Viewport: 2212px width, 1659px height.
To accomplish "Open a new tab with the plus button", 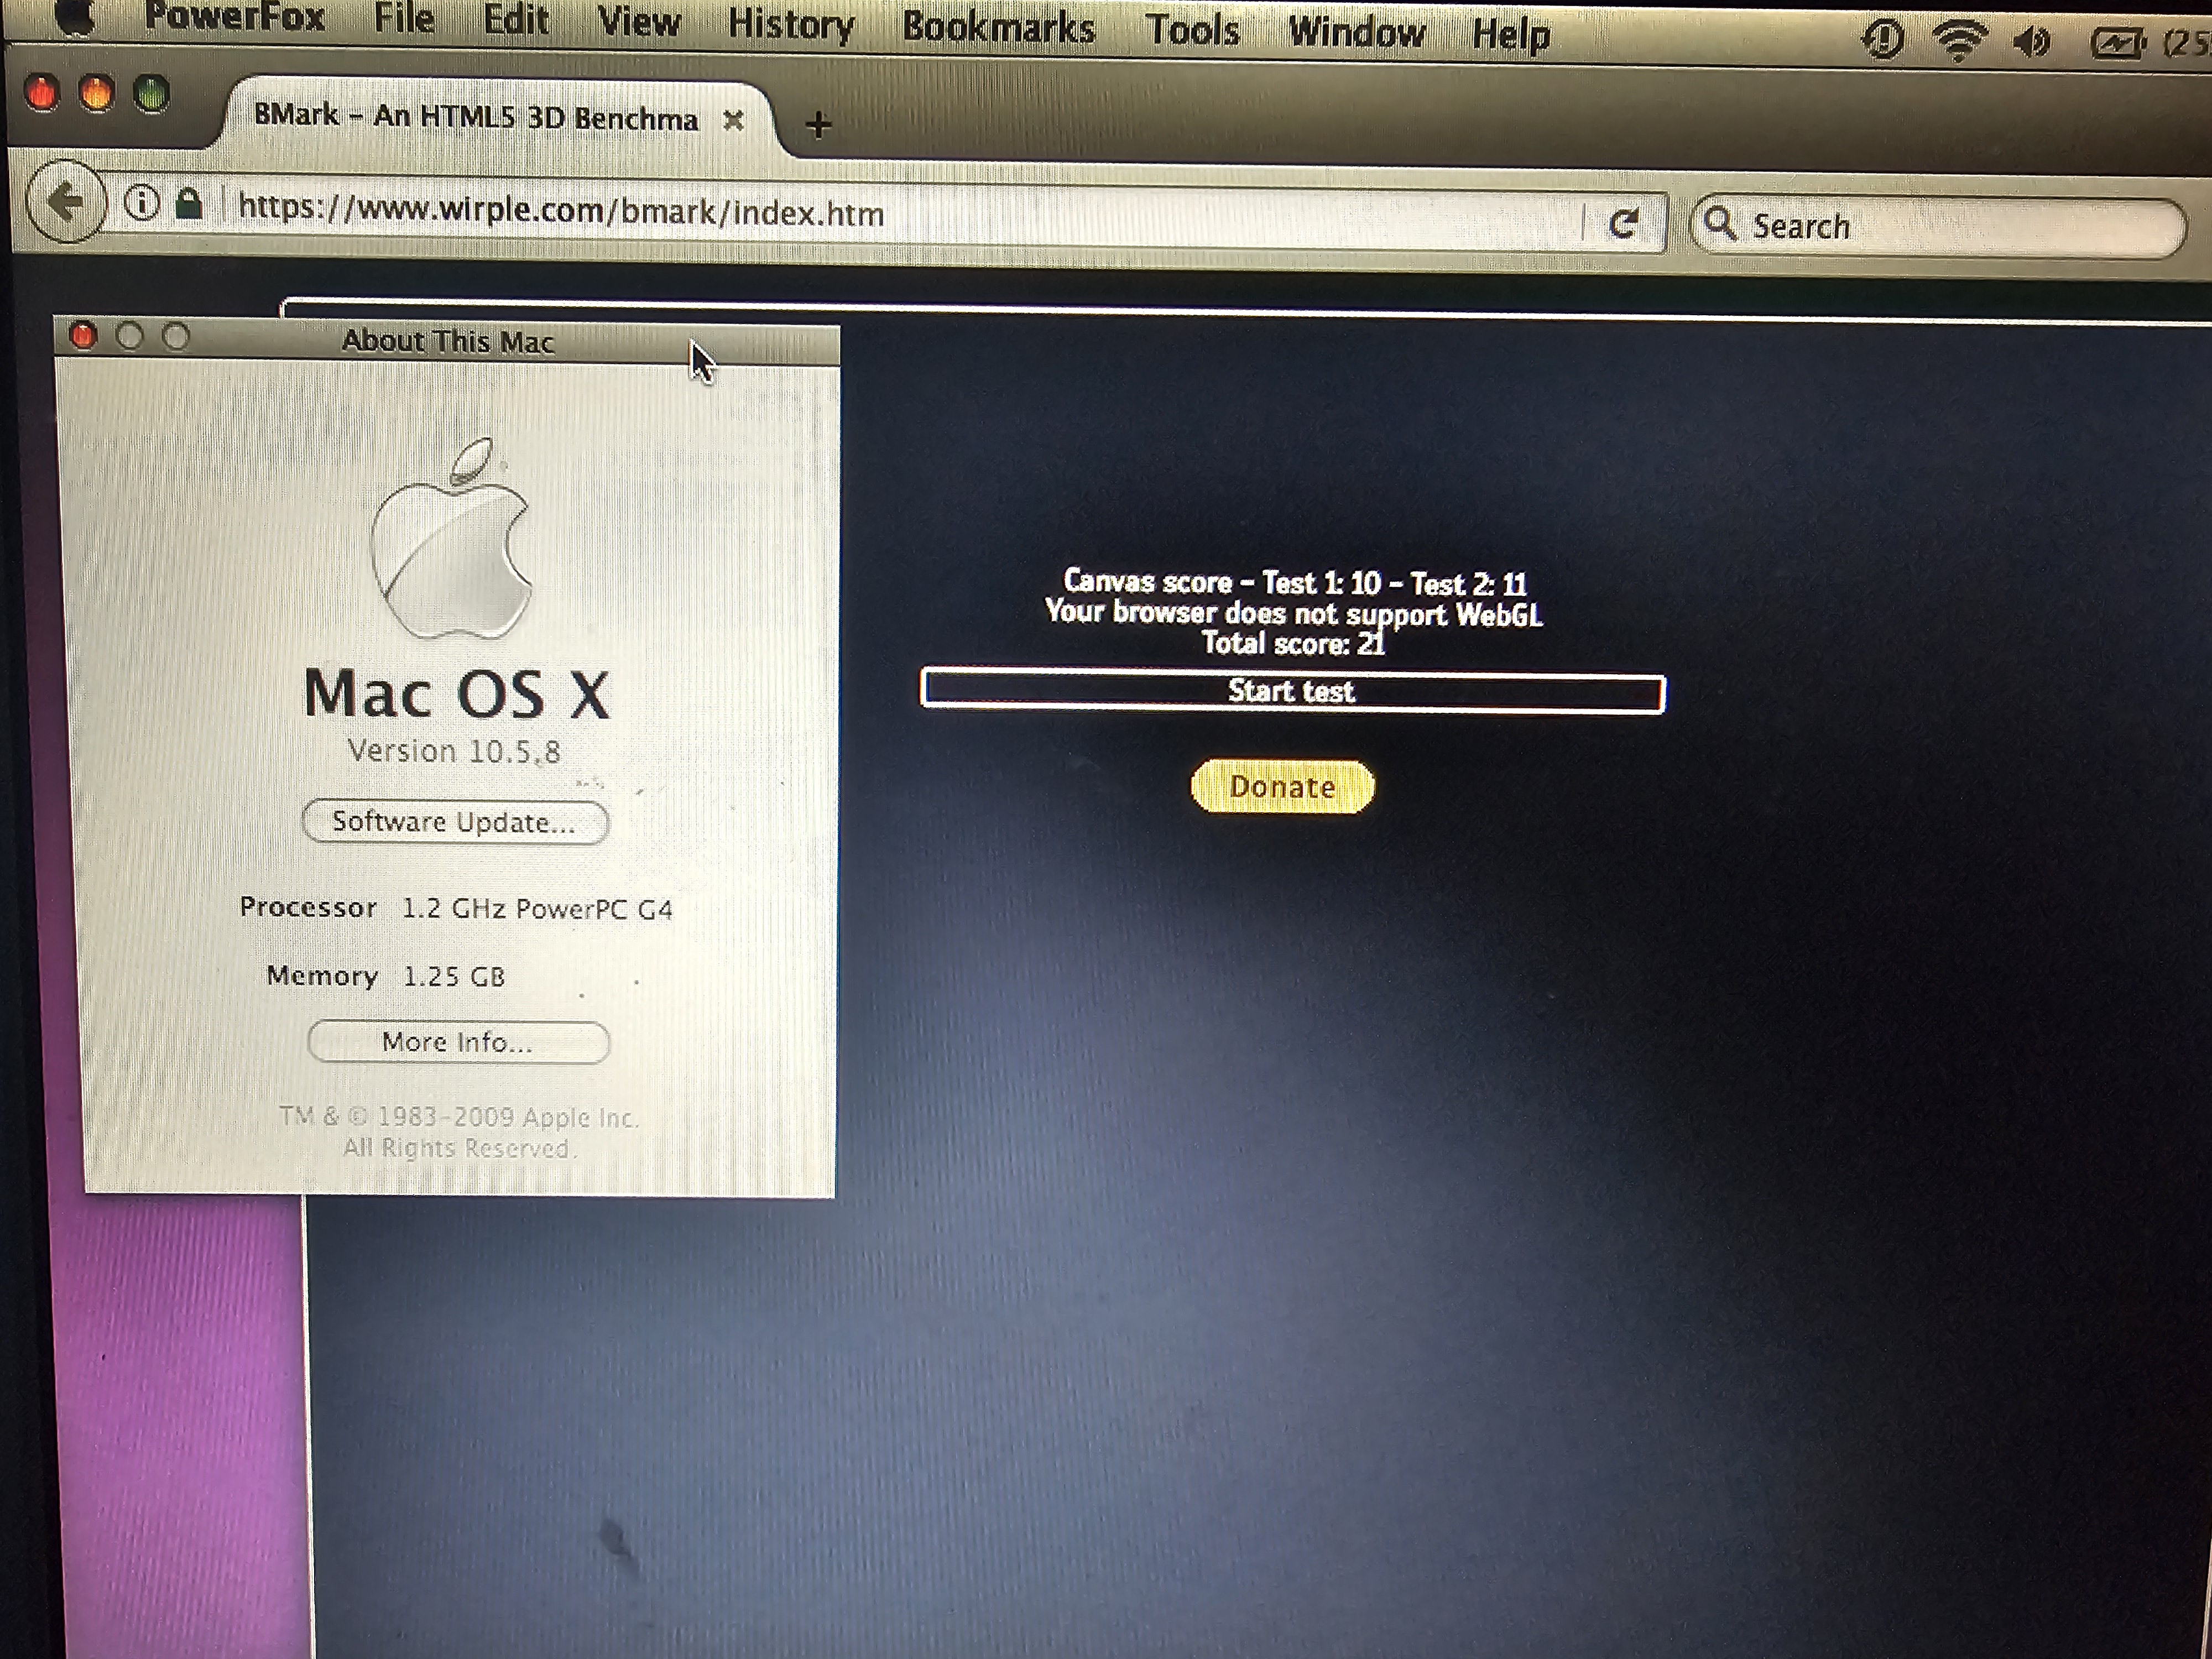I will 818,125.
